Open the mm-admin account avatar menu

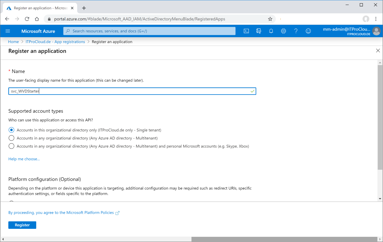pyautogui.click(x=376, y=31)
